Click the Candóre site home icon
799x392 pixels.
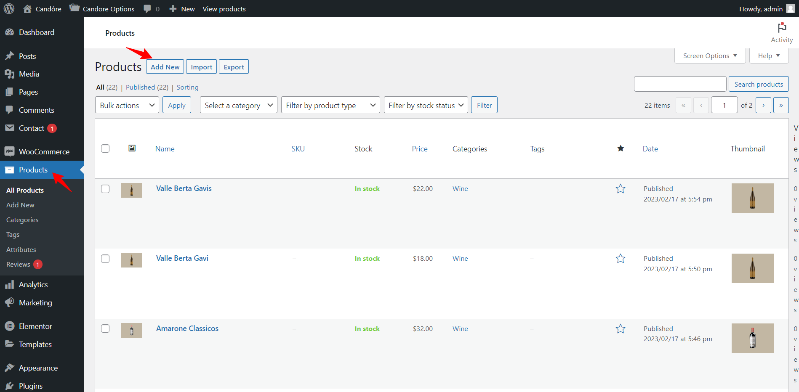coord(27,8)
